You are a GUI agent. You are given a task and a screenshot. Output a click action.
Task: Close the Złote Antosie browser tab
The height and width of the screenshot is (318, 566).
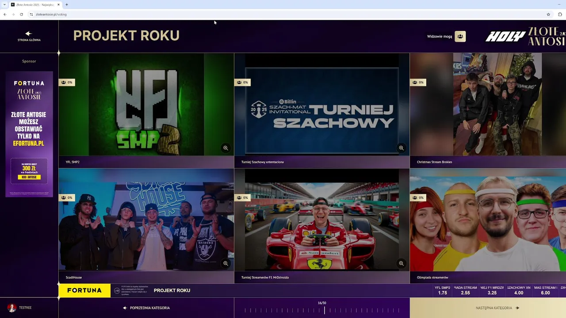(58, 4)
